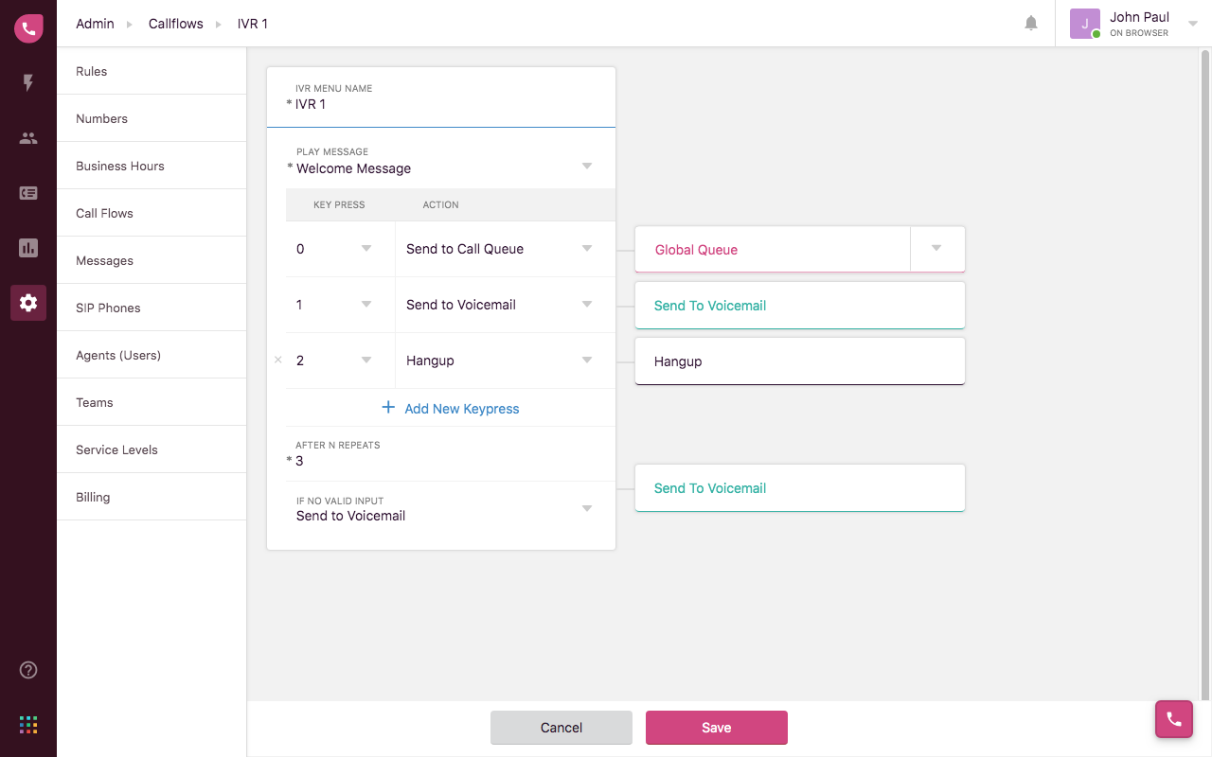Screen dimensions: 1212x757
Task: Open Billing in the admin menu
Action: click(x=151, y=497)
